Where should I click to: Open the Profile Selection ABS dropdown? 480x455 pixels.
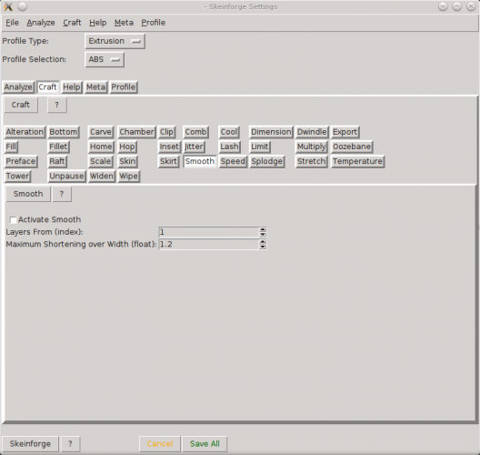(105, 59)
